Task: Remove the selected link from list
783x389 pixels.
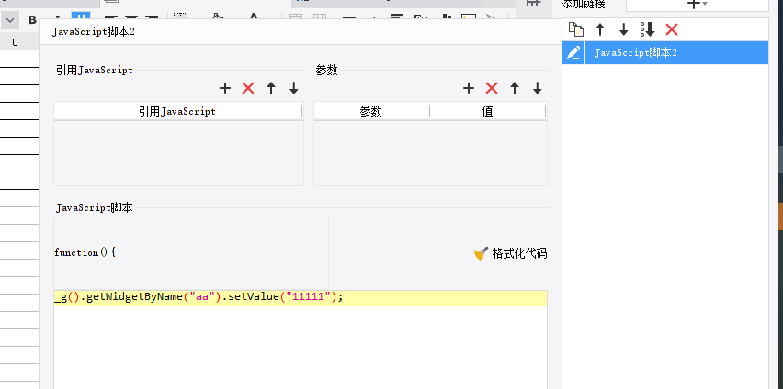Action: click(x=672, y=29)
